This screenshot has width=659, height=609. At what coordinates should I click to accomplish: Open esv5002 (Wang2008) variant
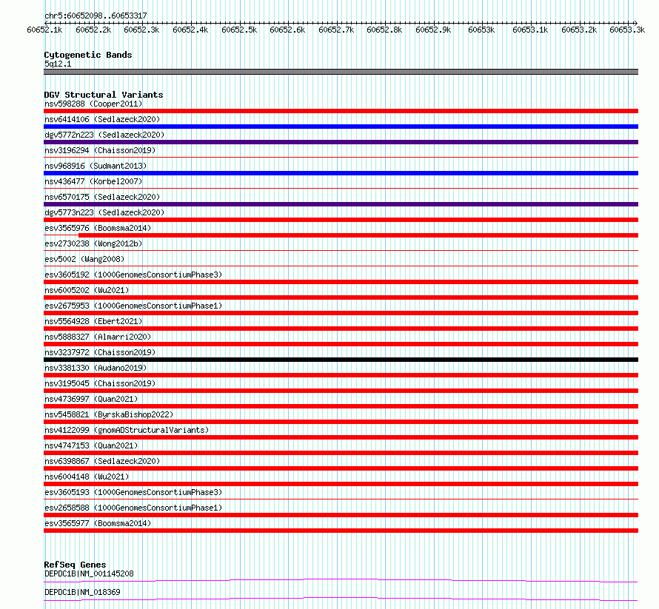[84, 259]
